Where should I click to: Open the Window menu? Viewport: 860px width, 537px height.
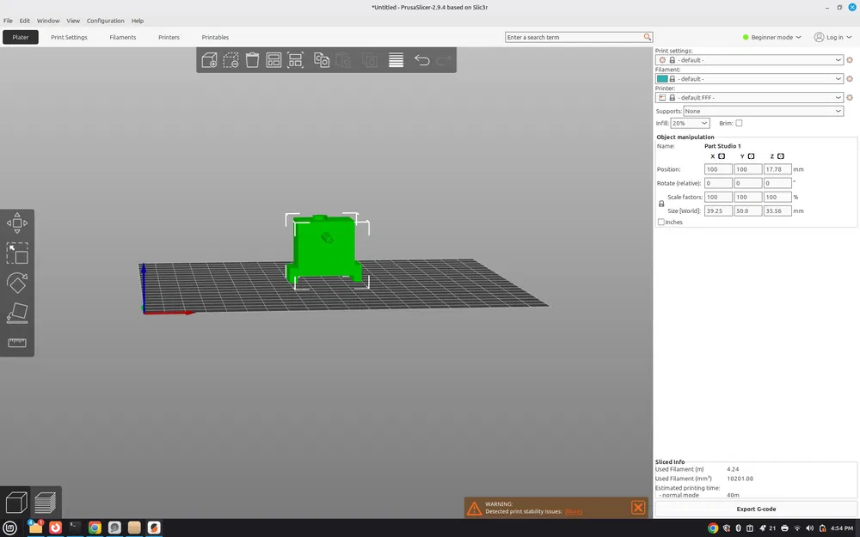coord(48,21)
